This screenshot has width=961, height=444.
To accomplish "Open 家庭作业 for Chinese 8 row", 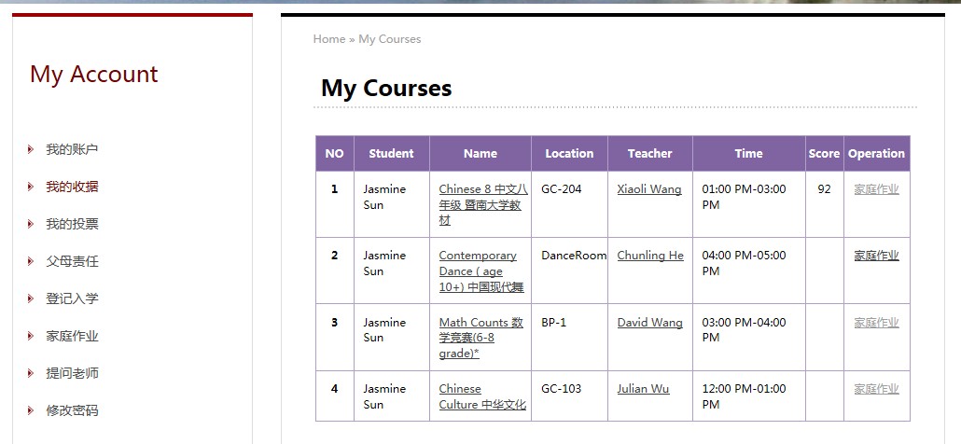I will click(x=876, y=189).
